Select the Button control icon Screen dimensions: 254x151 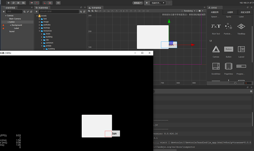pyautogui.click(x=229, y=49)
